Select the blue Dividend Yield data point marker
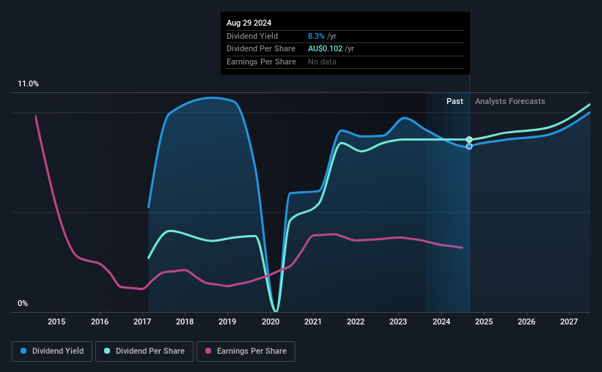 (469, 146)
